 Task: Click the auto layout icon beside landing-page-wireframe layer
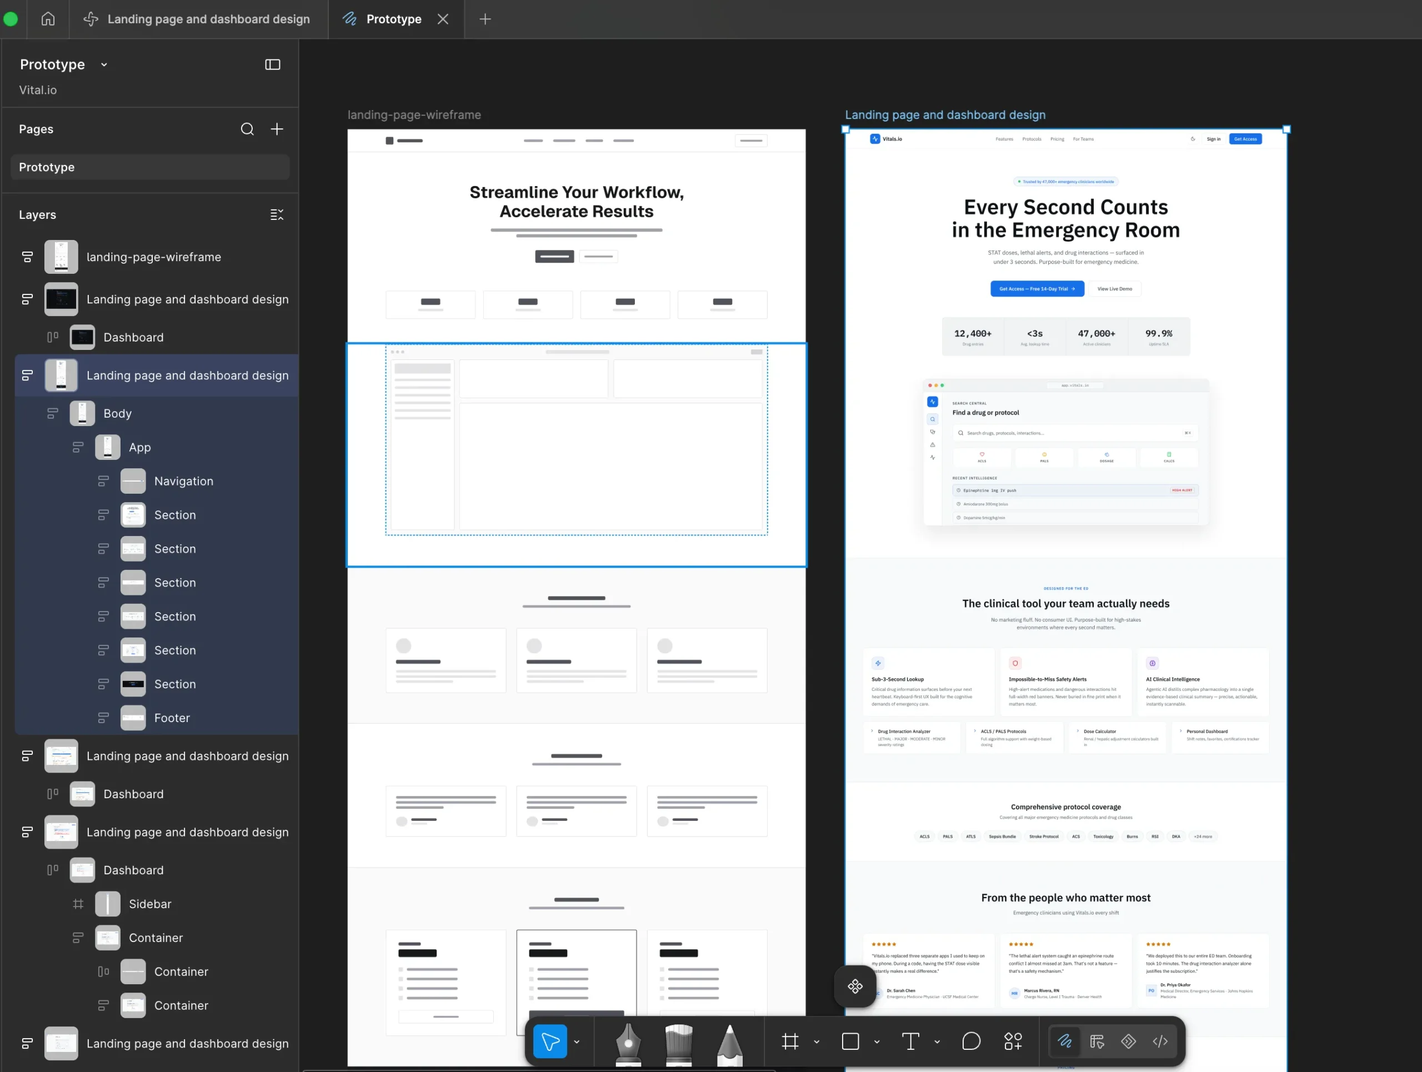tap(27, 257)
